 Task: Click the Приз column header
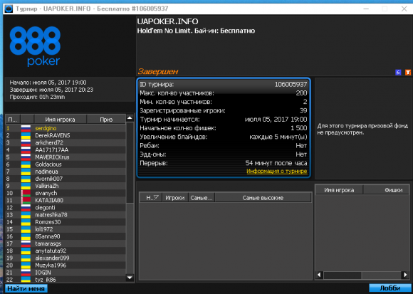[x=106, y=120]
